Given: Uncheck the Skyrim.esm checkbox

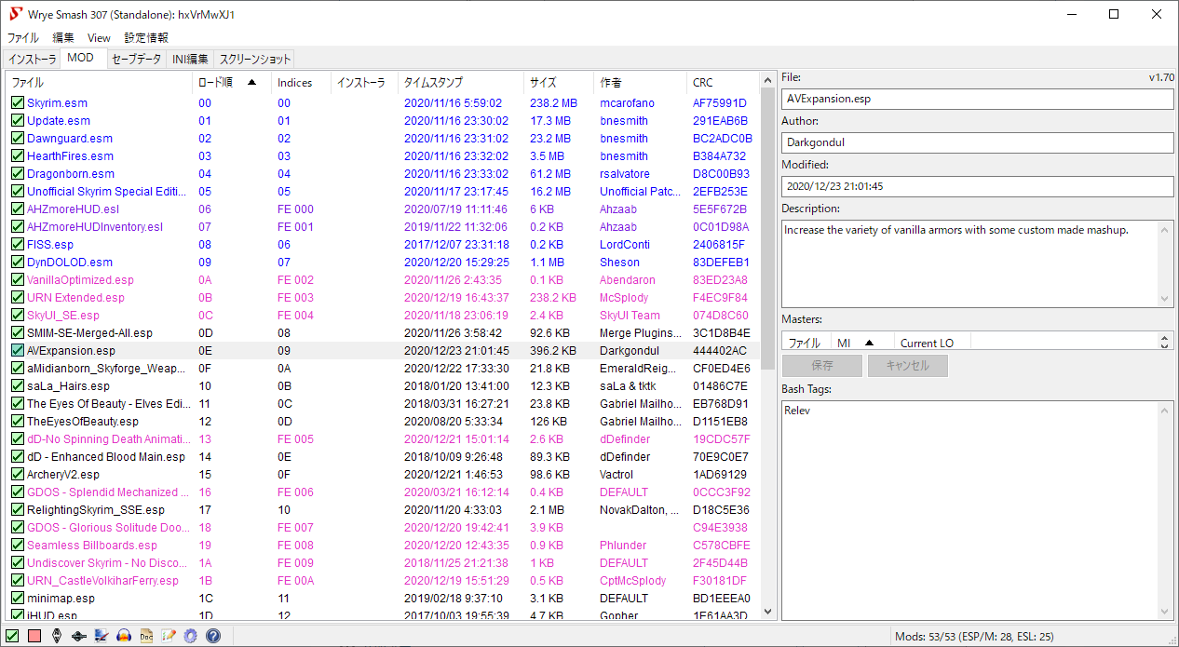Looking at the screenshot, I should pyautogui.click(x=17, y=103).
